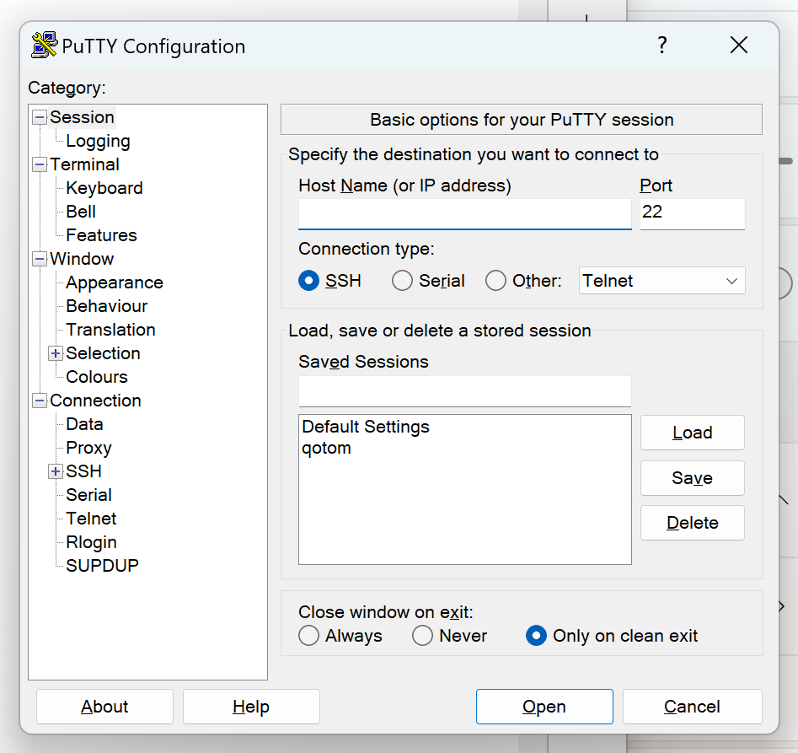This screenshot has height=753, width=798.
Task: Go to the Proxy settings category
Action: [88, 448]
